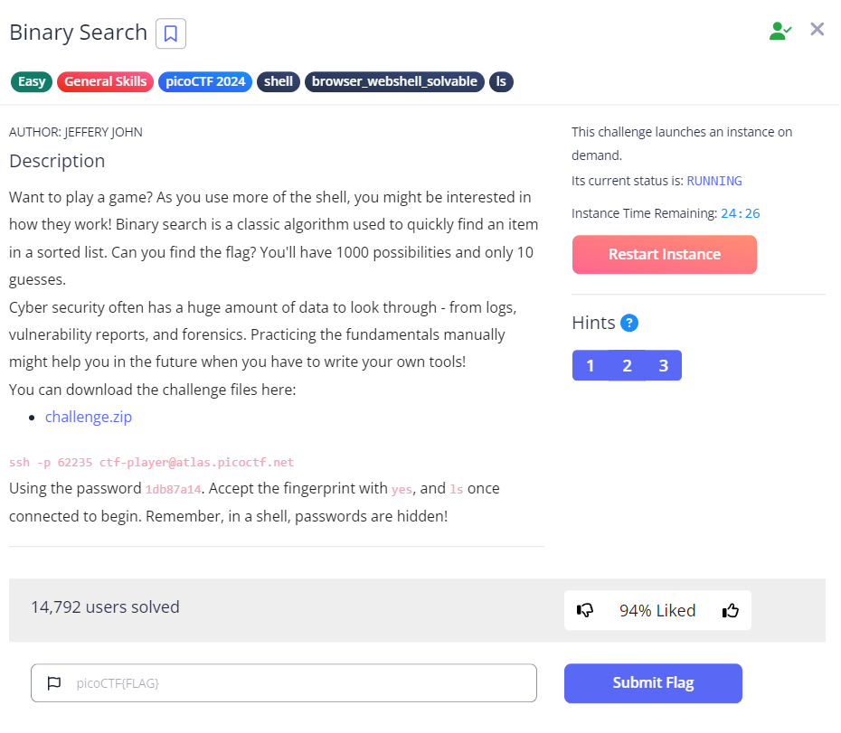This screenshot has height=733, width=841.
Task: Click the picoCTF 2024 tag
Action: [205, 81]
